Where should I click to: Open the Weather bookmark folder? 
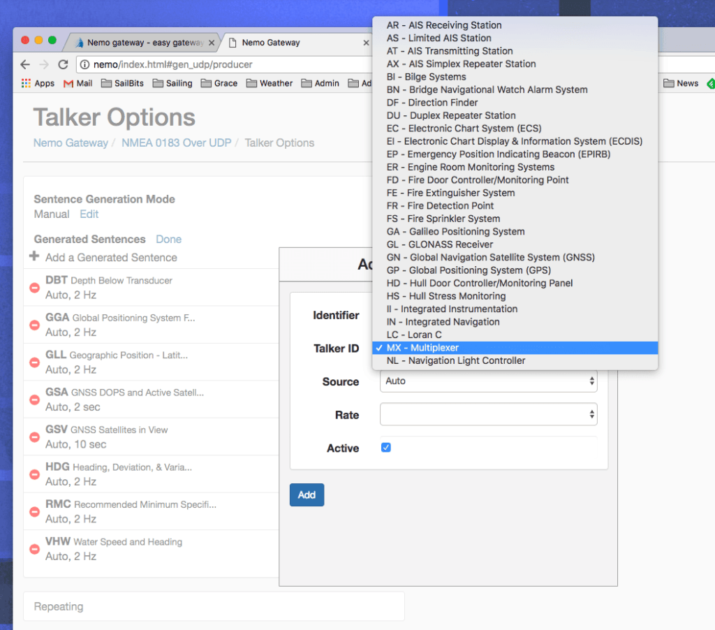click(x=270, y=84)
